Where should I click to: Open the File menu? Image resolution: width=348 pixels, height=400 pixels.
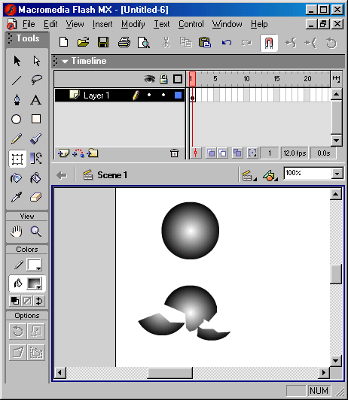29,24
